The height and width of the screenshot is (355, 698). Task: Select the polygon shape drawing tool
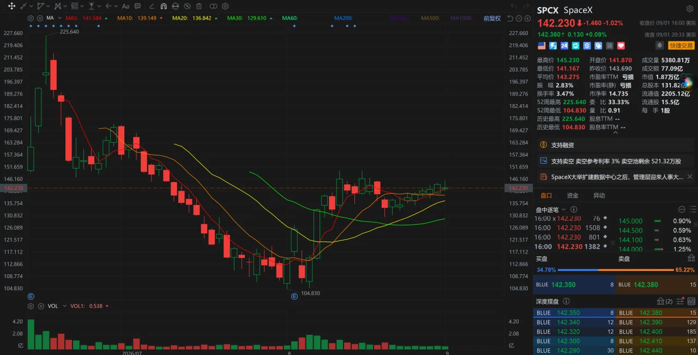click(x=40, y=6)
